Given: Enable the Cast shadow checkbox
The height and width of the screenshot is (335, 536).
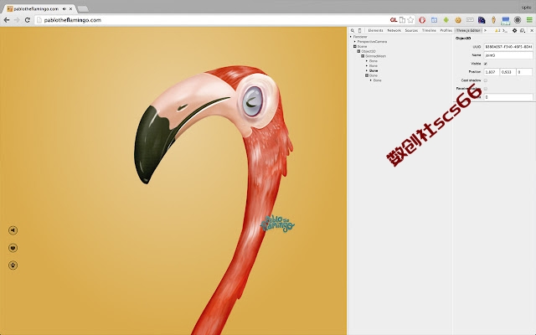Looking at the screenshot, I should (486, 80).
